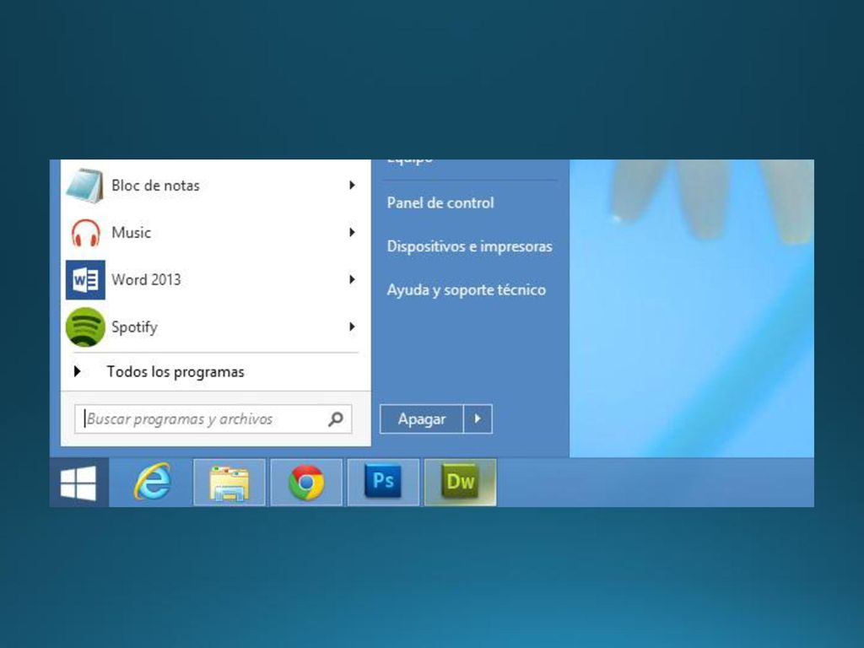864x648 pixels.
Task: Click the Apagar button
Action: click(422, 419)
